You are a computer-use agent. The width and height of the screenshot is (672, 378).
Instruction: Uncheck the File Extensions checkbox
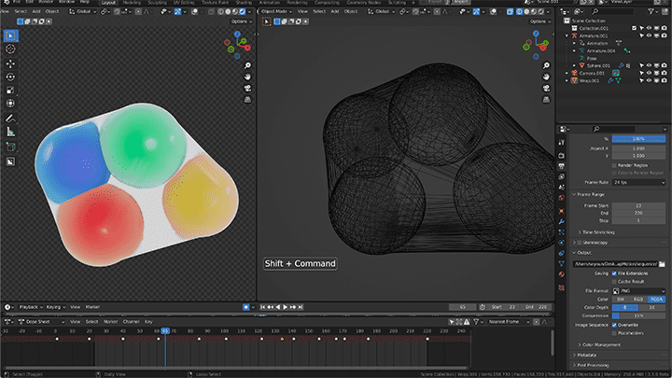point(614,273)
